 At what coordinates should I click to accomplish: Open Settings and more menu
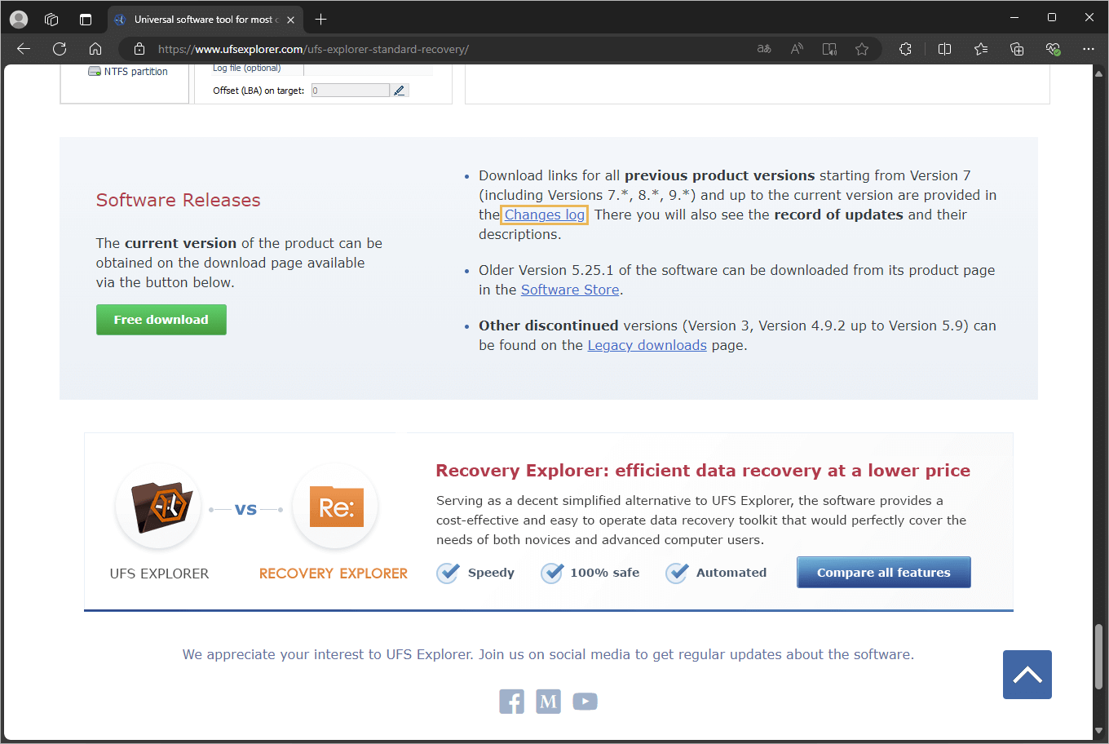click(x=1089, y=49)
